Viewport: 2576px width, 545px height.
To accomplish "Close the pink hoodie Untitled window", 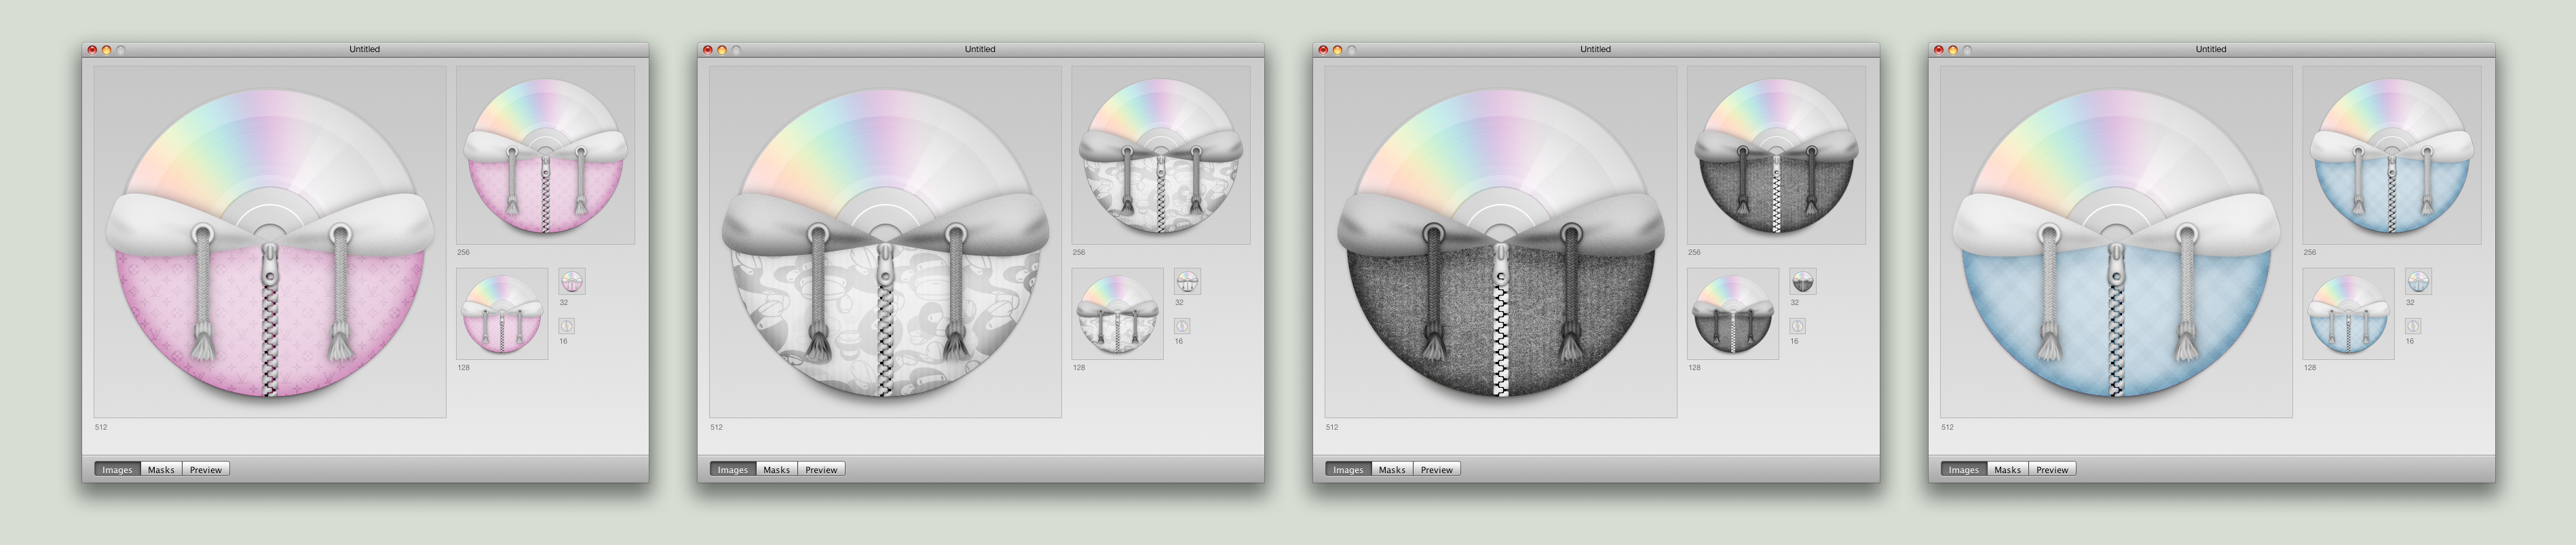I will click(x=92, y=49).
